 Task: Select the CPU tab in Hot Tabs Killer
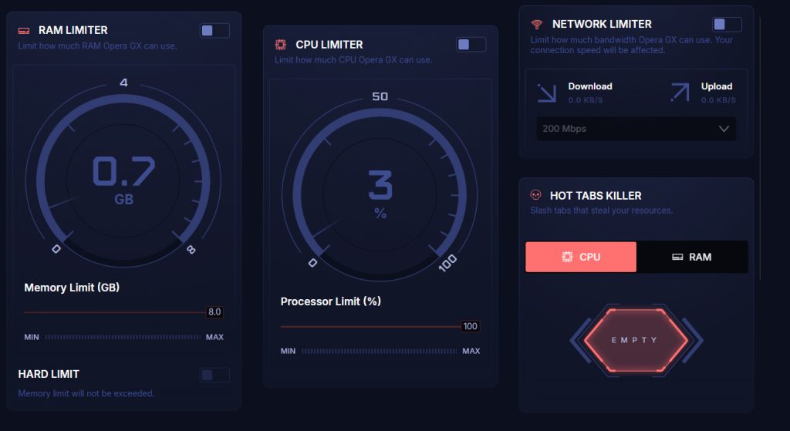tap(581, 257)
